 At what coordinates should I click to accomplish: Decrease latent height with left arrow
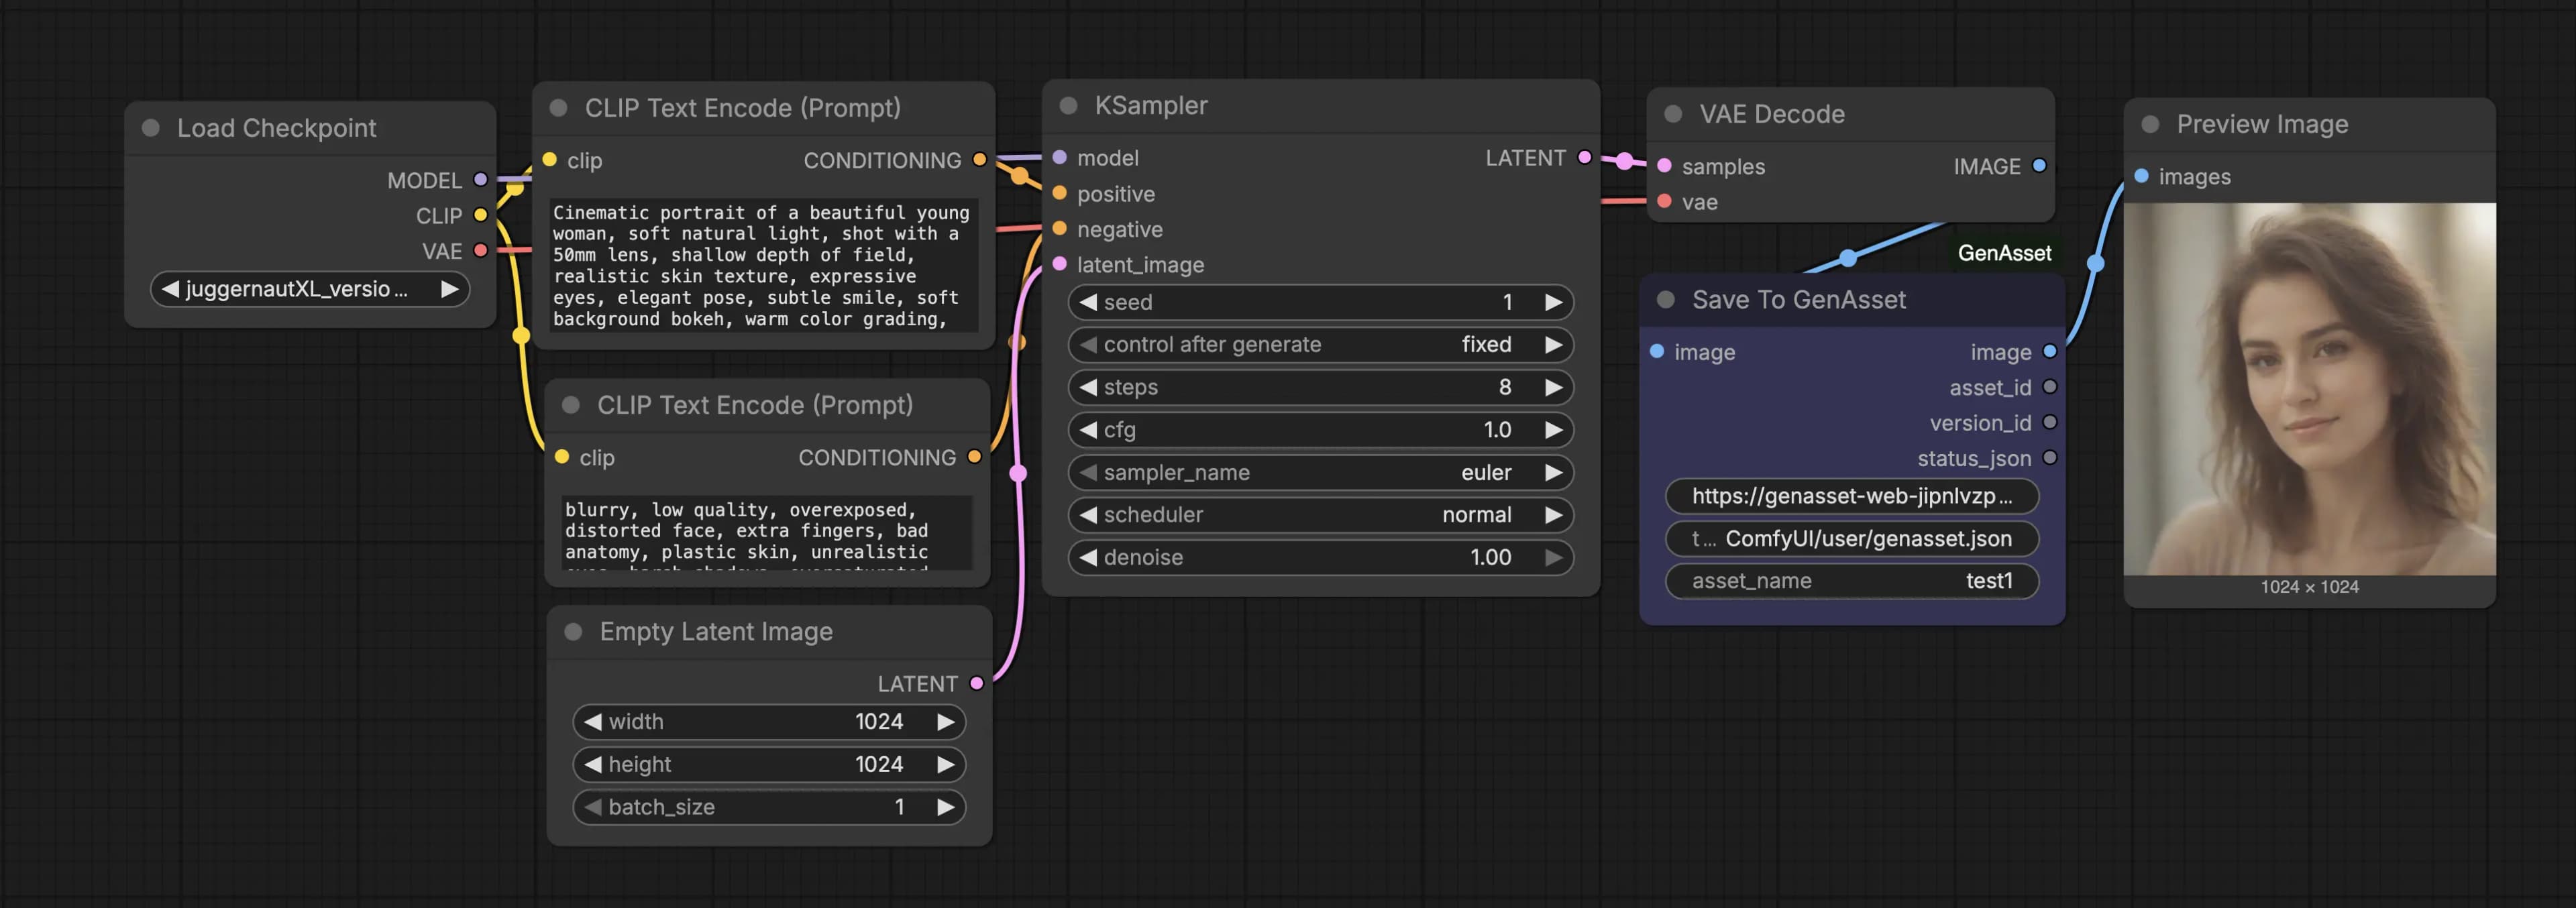click(x=593, y=764)
